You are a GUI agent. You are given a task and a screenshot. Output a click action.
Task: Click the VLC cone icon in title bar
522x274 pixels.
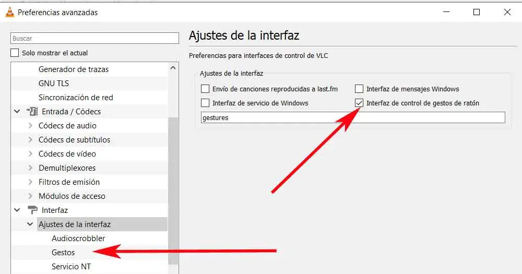(x=10, y=13)
